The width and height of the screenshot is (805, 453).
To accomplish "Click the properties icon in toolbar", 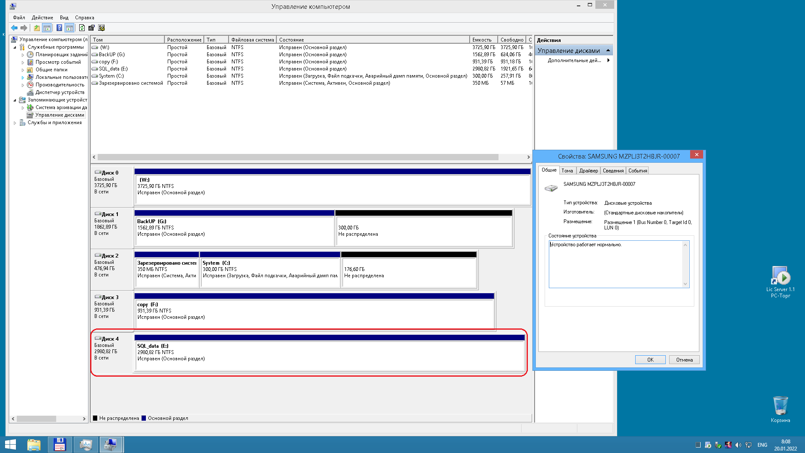I will (91, 28).
